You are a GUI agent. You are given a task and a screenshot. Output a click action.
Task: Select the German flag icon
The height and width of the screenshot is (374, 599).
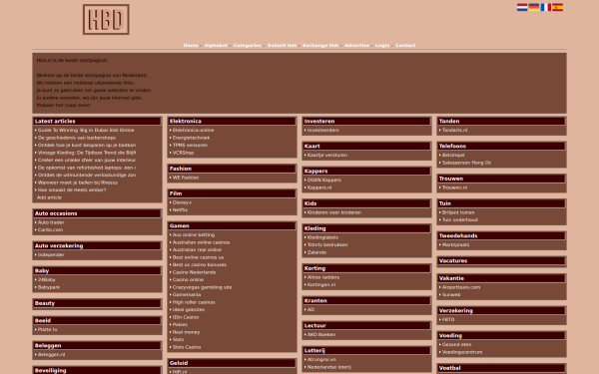click(x=534, y=7)
